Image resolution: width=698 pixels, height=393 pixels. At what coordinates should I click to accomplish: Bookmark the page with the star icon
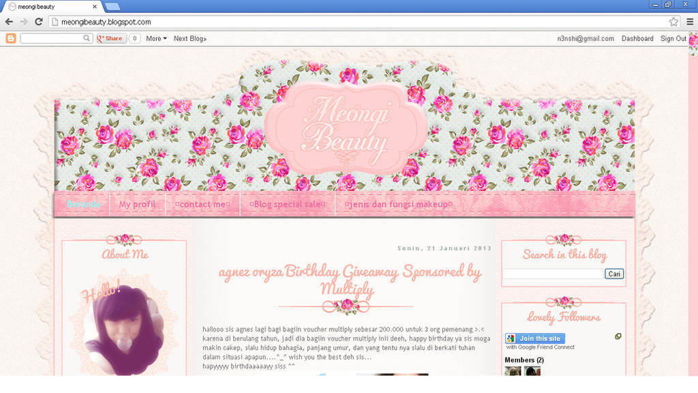click(x=673, y=22)
